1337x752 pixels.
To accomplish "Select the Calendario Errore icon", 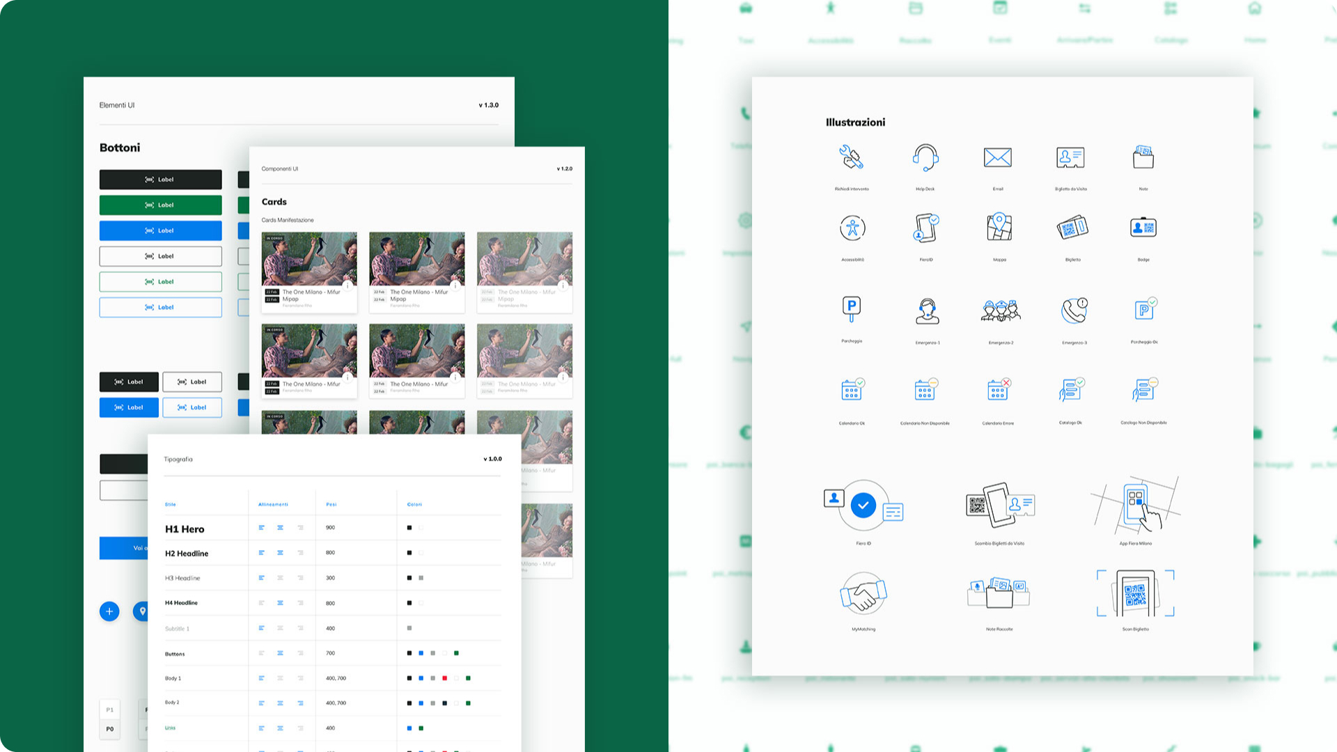I will click(x=999, y=389).
